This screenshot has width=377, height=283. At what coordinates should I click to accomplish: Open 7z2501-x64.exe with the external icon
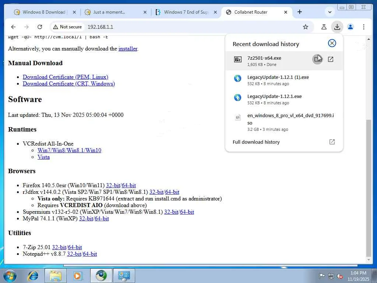331,59
